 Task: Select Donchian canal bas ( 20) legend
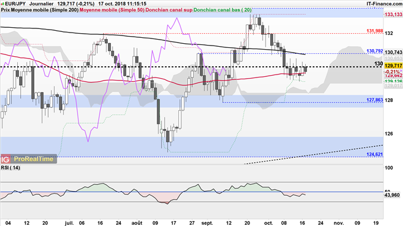point(222,9)
